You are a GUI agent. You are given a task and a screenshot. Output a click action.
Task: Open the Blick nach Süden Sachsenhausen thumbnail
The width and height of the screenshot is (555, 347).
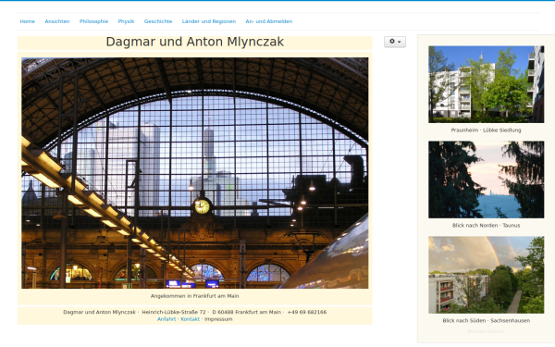click(x=486, y=275)
